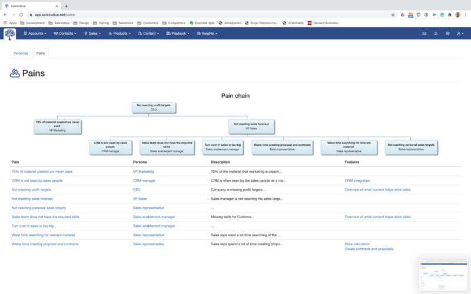Open the mail envelope icon in navbar
The width and height of the screenshot is (471, 294).
click(424, 34)
